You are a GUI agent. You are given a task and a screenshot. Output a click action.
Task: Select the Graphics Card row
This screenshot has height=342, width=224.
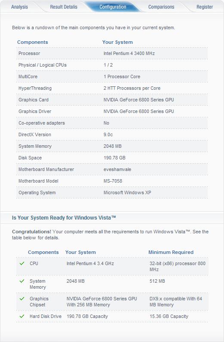112,100
